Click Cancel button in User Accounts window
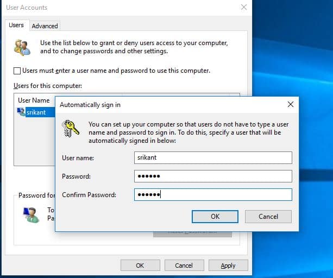The width and height of the screenshot is (333, 278). [184, 266]
